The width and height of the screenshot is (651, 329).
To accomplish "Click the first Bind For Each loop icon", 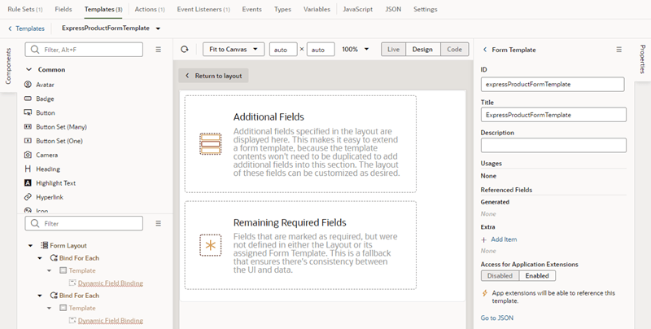I will pos(54,258).
